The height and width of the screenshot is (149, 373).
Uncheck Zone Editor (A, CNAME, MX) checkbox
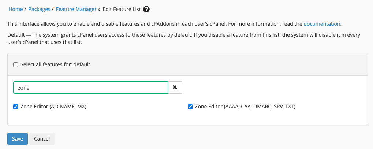16,107
